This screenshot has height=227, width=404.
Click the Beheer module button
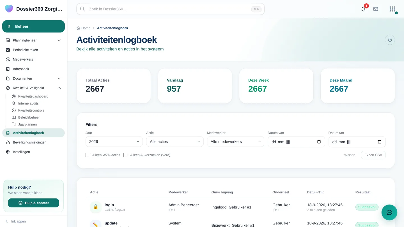(33, 26)
